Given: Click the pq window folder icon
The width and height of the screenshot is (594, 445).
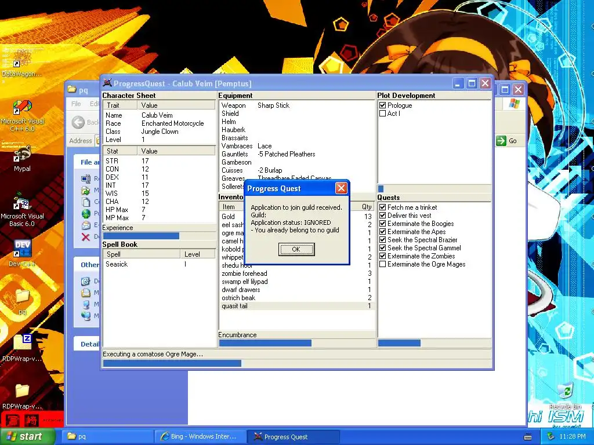Looking at the screenshot, I should [x=72, y=89].
